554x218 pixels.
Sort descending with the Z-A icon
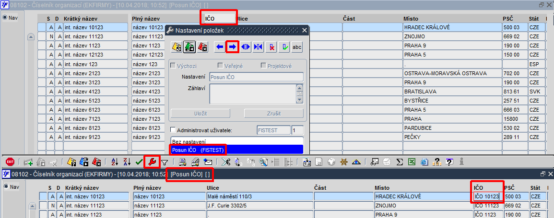click(127, 162)
